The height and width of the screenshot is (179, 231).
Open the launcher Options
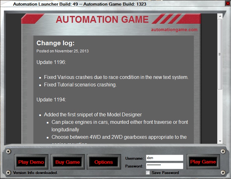pyautogui.click(x=104, y=162)
